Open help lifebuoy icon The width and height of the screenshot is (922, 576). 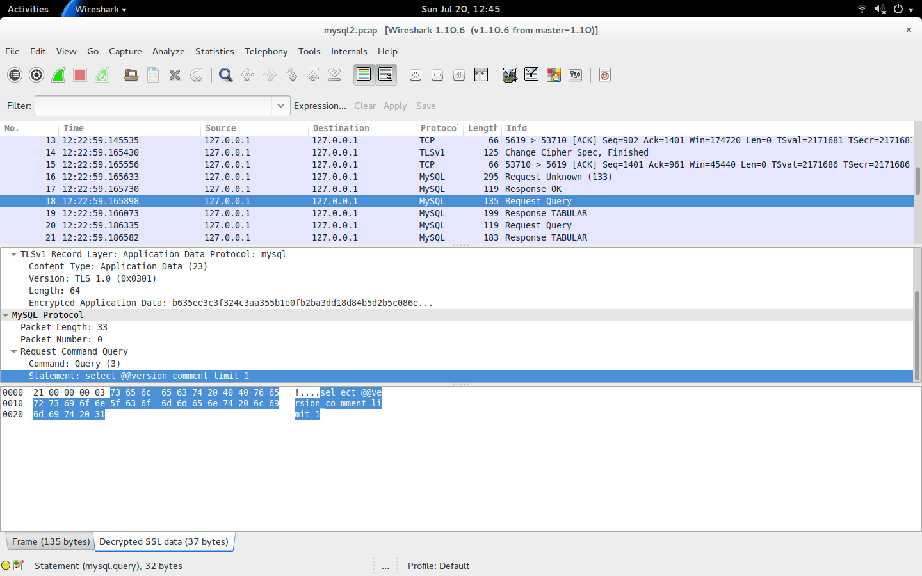604,75
